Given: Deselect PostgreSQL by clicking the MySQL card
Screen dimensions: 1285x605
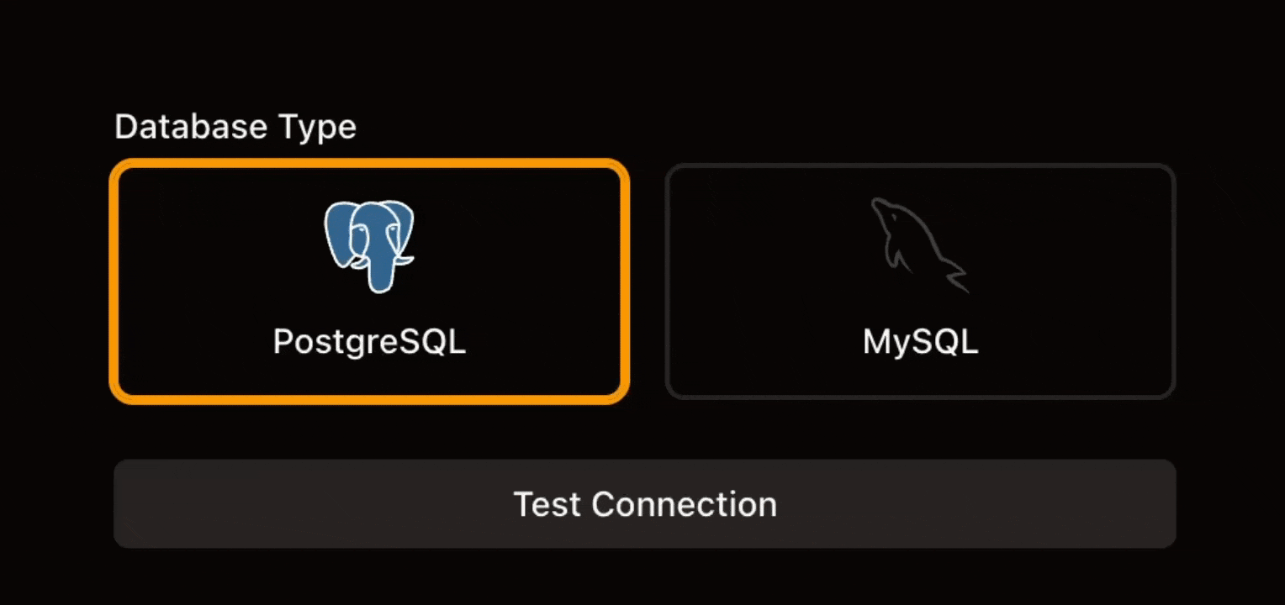Looking at the screenshot, I should click(920, 281).
